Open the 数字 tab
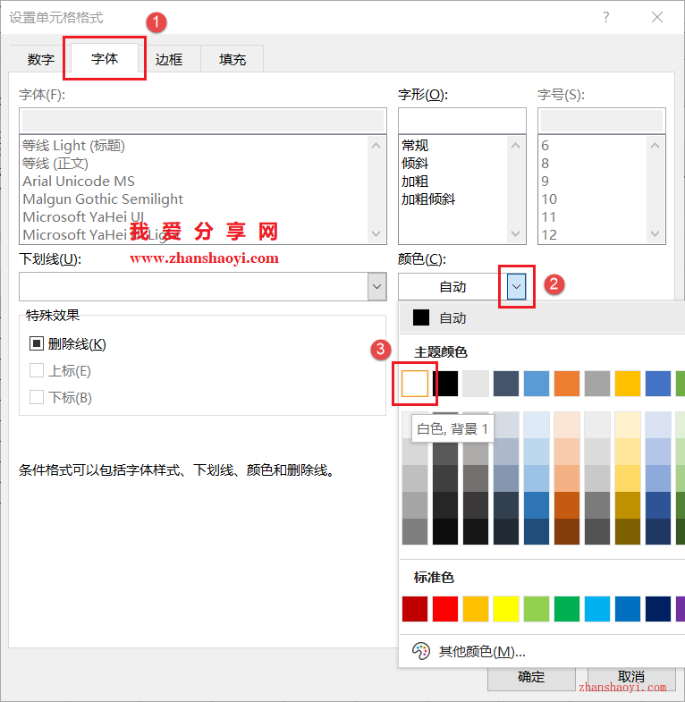Screen dimensions: 685x702 40,59
